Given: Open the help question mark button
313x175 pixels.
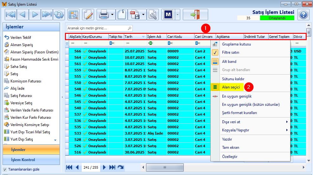Looking at the screenshot, I should [x=303, y=15].
